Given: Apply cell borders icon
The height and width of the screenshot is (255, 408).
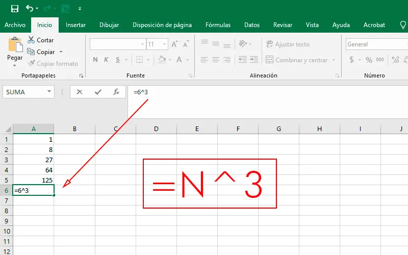Looking at the screenshot, I should tap(139, 60).
